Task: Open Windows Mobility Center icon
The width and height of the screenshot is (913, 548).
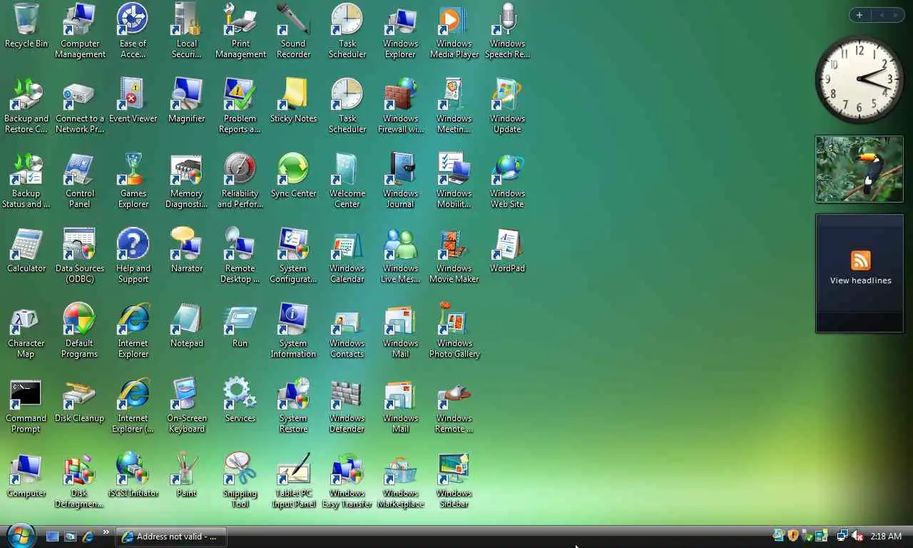Action: [454, 181]
